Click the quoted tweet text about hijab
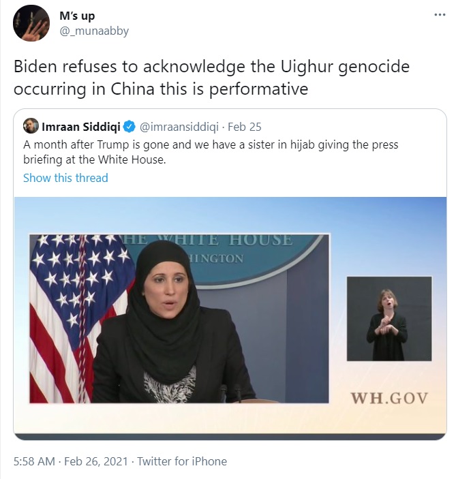This screenshot has height=479, width=456. tap(211, 152)
